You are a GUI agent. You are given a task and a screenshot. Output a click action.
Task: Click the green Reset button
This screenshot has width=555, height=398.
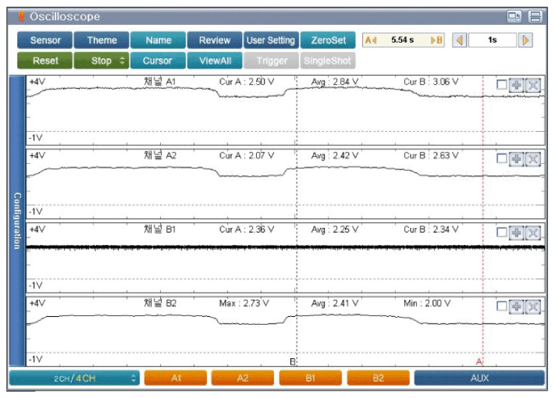pyautogui.click(x=45, y=61)
